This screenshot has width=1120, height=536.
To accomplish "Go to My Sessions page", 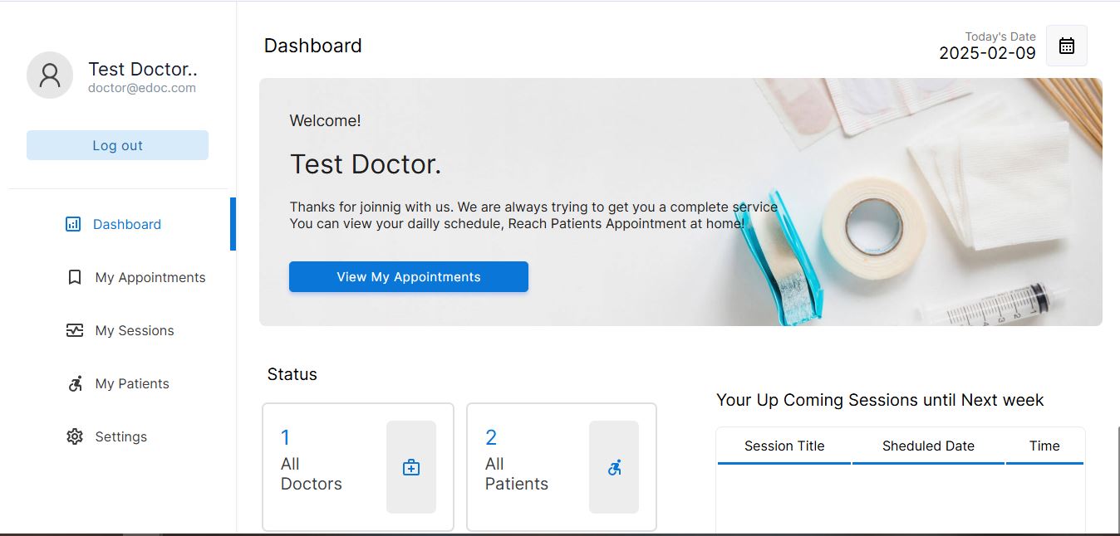I will coord(121,330).
